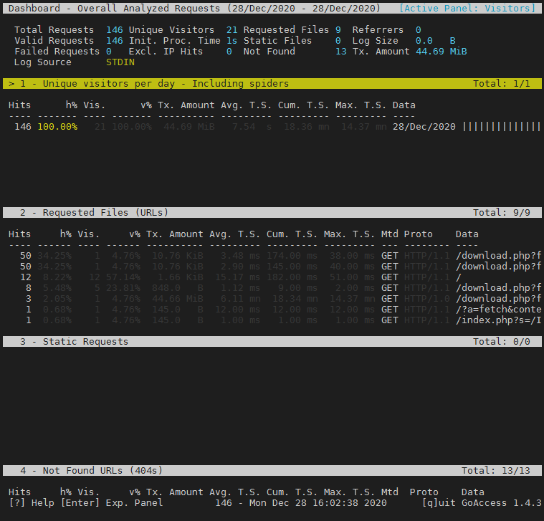Click the 'Total: 1/1' count in the visitors panel
The image size is (544, 521).
pos(501,84)
